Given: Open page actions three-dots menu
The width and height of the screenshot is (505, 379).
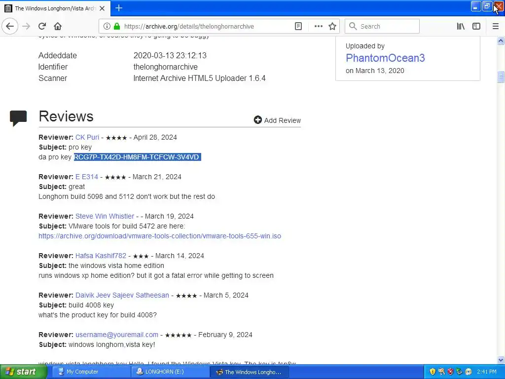Looking at the screenshot, I should pos(318,26).
